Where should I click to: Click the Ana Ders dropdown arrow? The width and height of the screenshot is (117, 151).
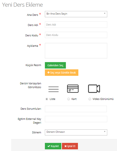105,13
